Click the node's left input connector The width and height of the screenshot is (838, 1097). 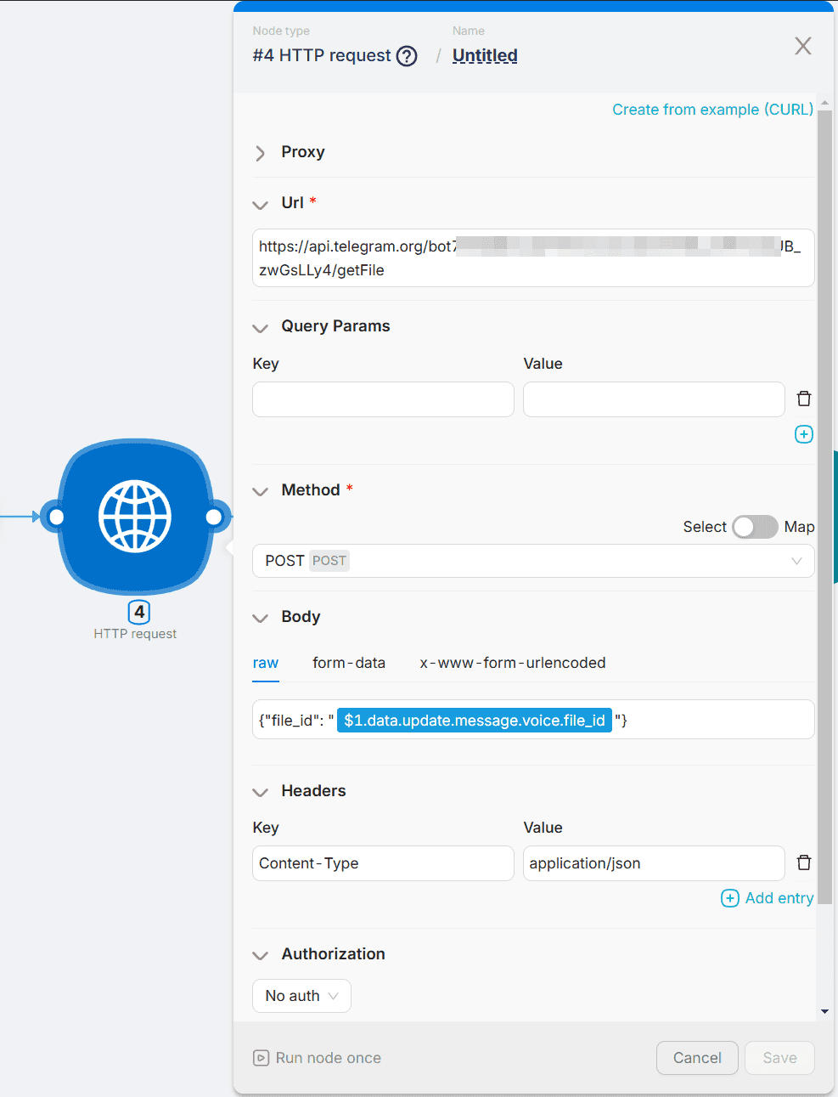click(x=56, y=517)
